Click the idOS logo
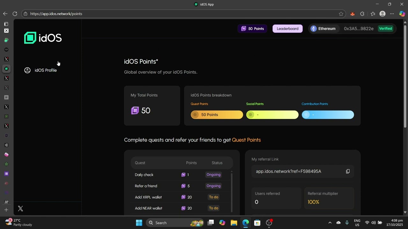Image resolution: width=408 pixels, height=229 pixels. [x=43, y=38]
